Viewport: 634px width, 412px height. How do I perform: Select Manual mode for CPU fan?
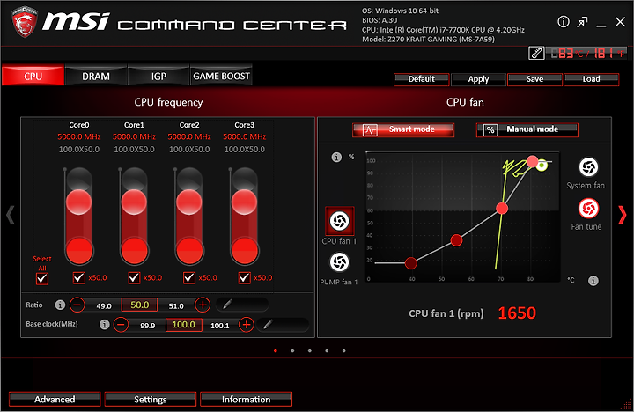tap(527, 129)
